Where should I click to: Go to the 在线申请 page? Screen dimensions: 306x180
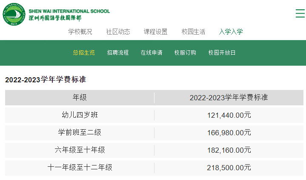coord(152,53)
